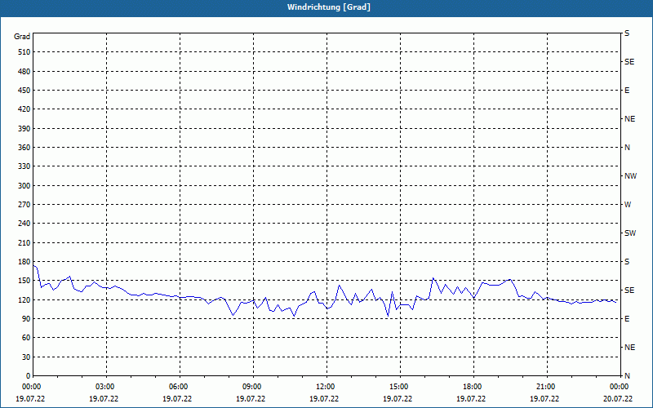Pick 19.07.22 date under 21:00

tap(544, 399)
